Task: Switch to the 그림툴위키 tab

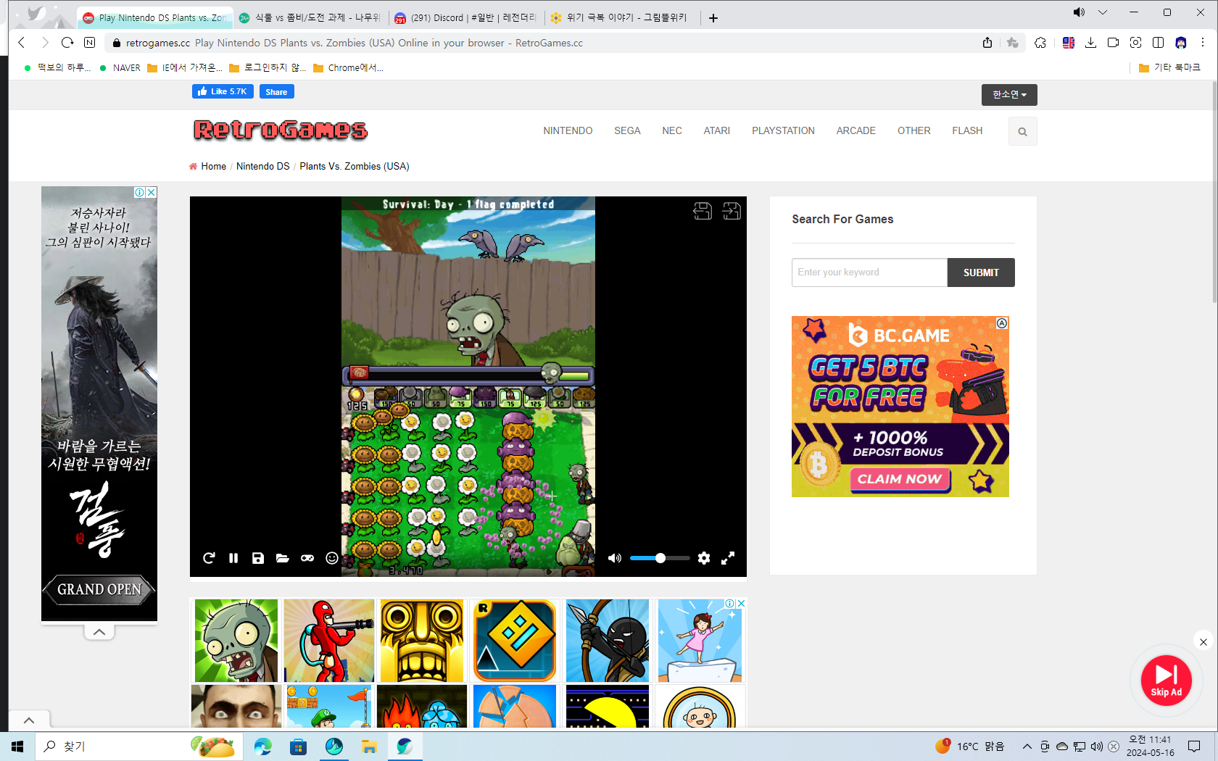Action: [x=621, y=18]
